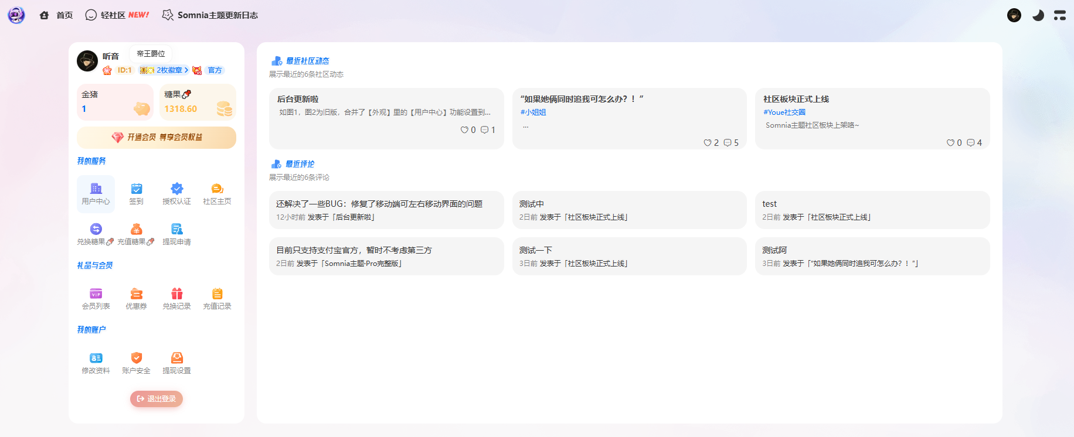Open the 会员列表 VIP icon

tap(96, 293)
